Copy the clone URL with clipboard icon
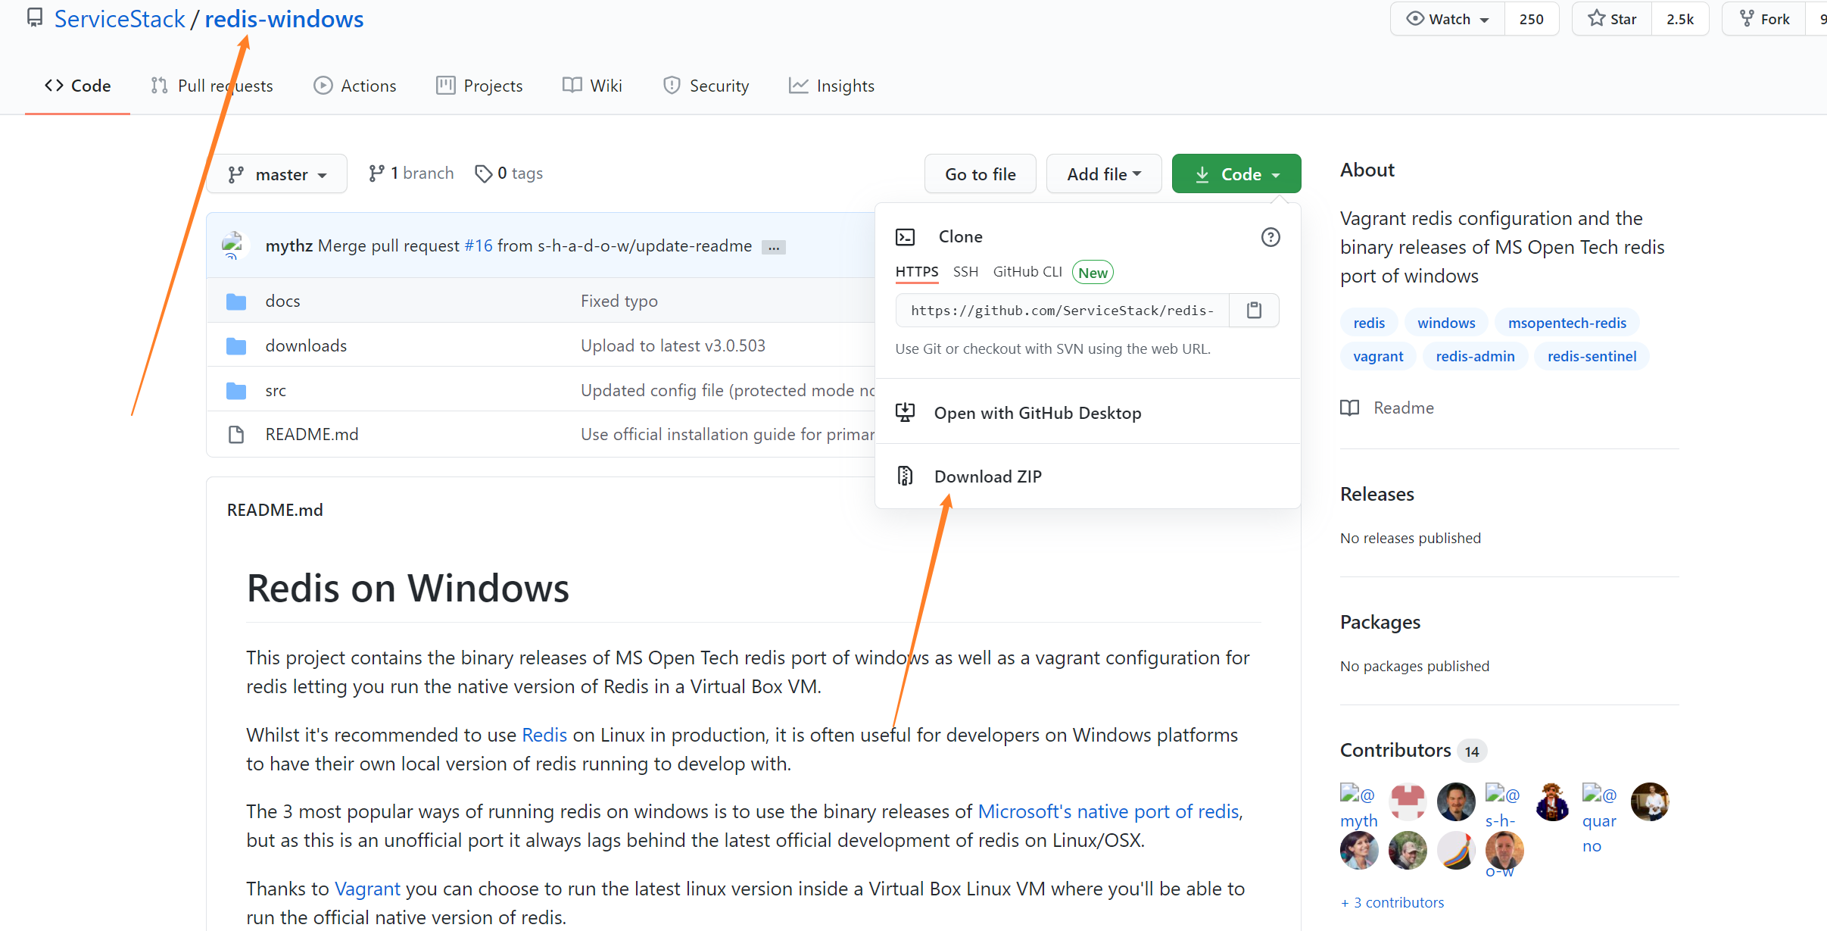 [1254, 310]
